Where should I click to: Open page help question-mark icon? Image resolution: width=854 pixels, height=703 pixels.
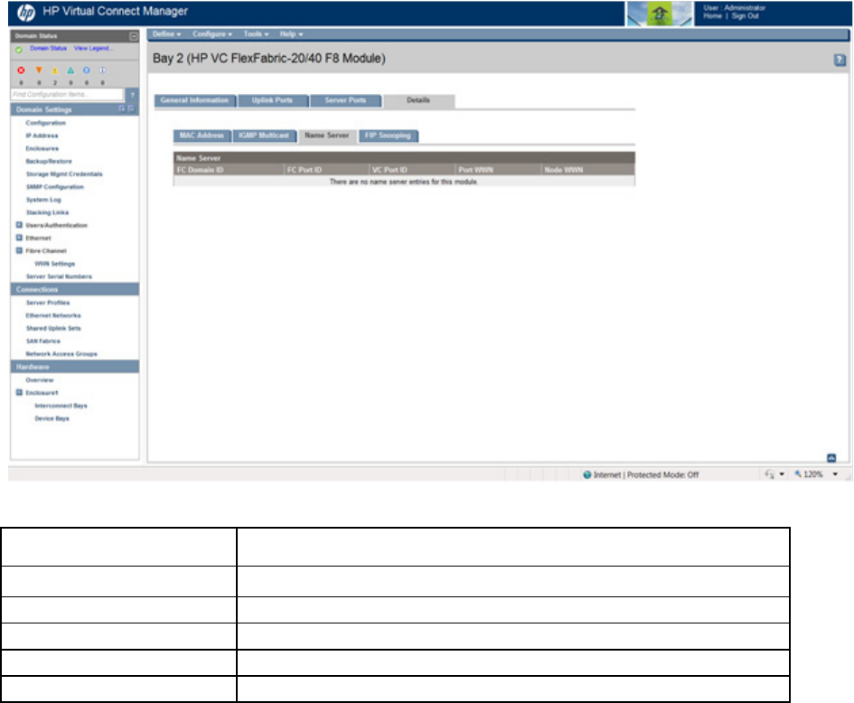coord(840,60)
